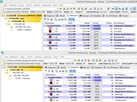Click the print icon in top window main toolbar
137x102 pixels.
point(90,9)
